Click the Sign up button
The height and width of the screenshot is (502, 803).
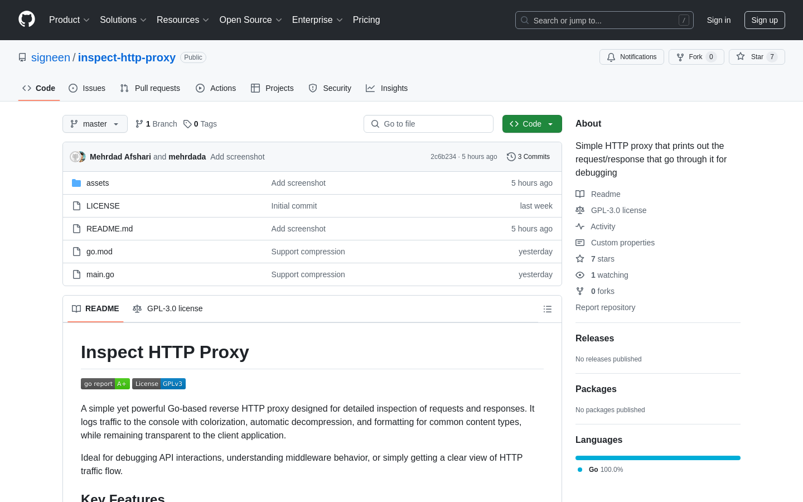[x=765, y=20]
